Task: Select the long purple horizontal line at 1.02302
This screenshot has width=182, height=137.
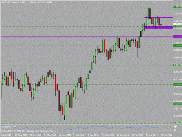Action: (87, 37)
